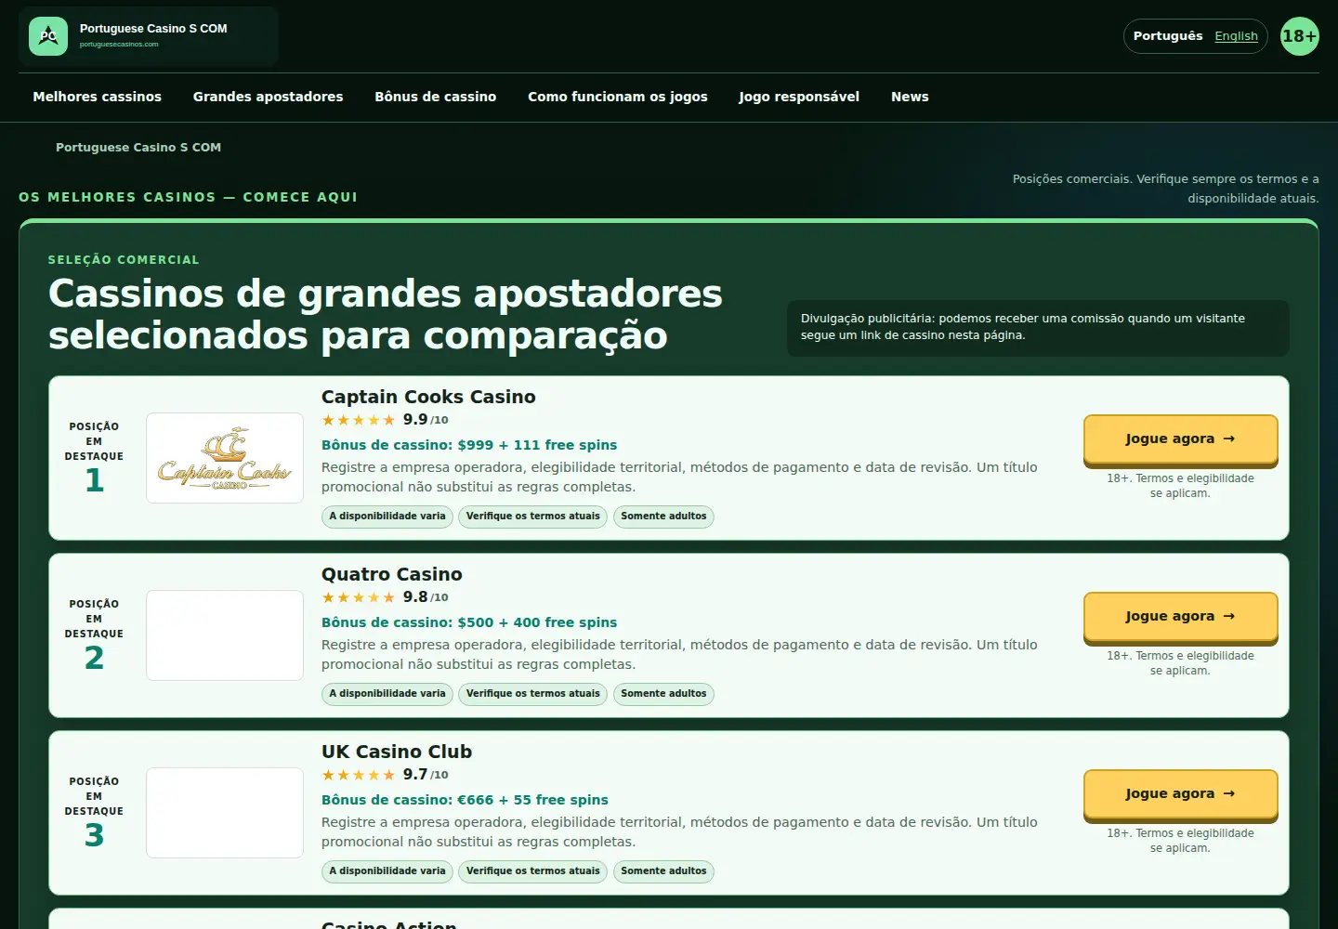Click Quatro Casino 'Somente adultos' tag
Screen dimensions: 1338x929
click(x=663, y=694)
